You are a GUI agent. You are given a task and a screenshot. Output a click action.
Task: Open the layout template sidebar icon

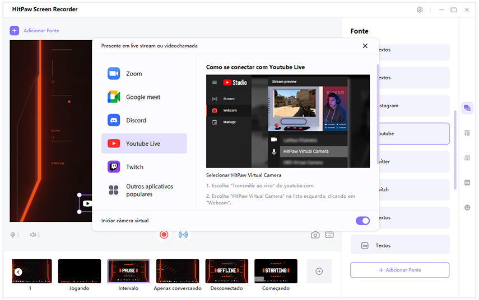(467, 133)
